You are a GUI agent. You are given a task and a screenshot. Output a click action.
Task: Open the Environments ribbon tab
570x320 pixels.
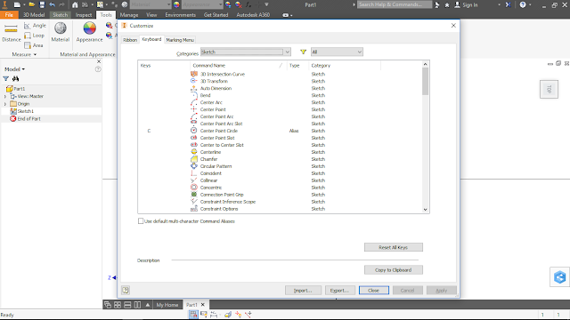tap(180, 15)
